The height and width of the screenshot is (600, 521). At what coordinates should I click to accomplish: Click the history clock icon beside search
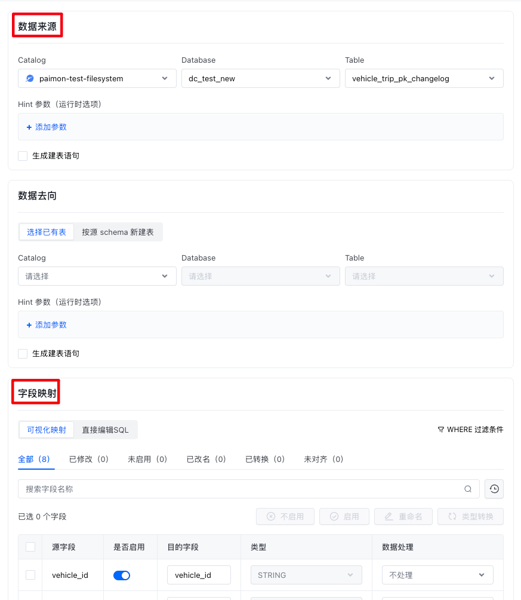point(494,489)
